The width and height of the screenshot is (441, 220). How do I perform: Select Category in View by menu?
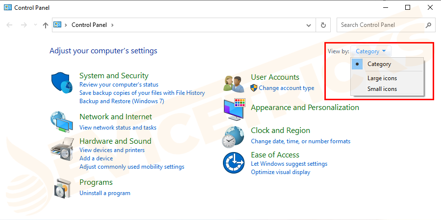[x=388, y=64]
